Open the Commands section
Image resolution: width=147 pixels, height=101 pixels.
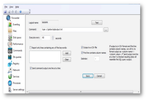click(x=15, y=50)
